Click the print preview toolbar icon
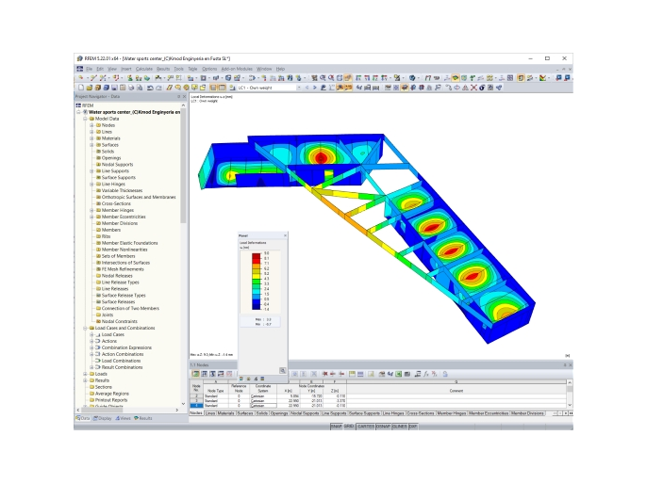The image size is (647, 484). click(x=140, y=88)
